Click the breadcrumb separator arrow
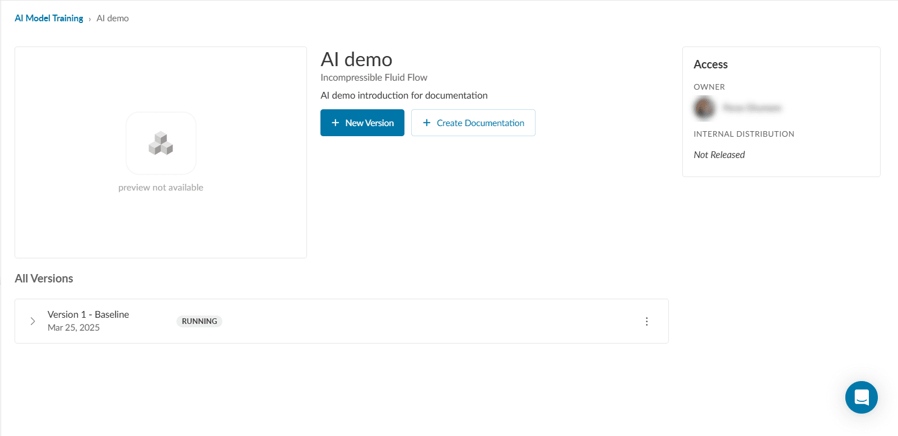The image size is (898, 436). coord(90,19)
